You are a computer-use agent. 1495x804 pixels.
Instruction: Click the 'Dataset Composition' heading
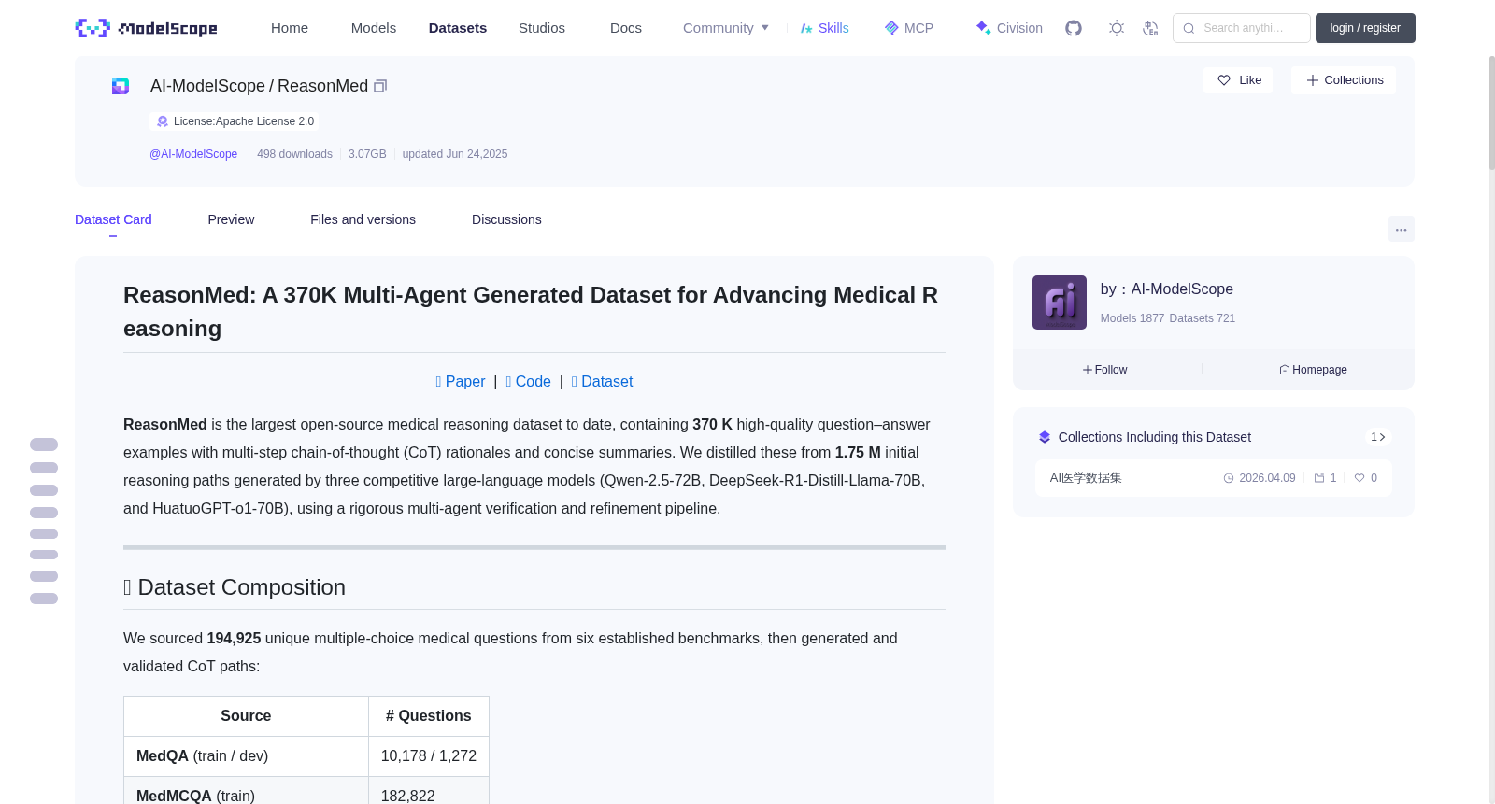click(235, 587)
